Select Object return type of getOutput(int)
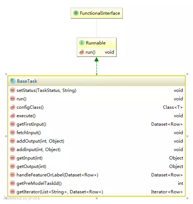Screen dimensions: 193x204 tap(176, 167)
